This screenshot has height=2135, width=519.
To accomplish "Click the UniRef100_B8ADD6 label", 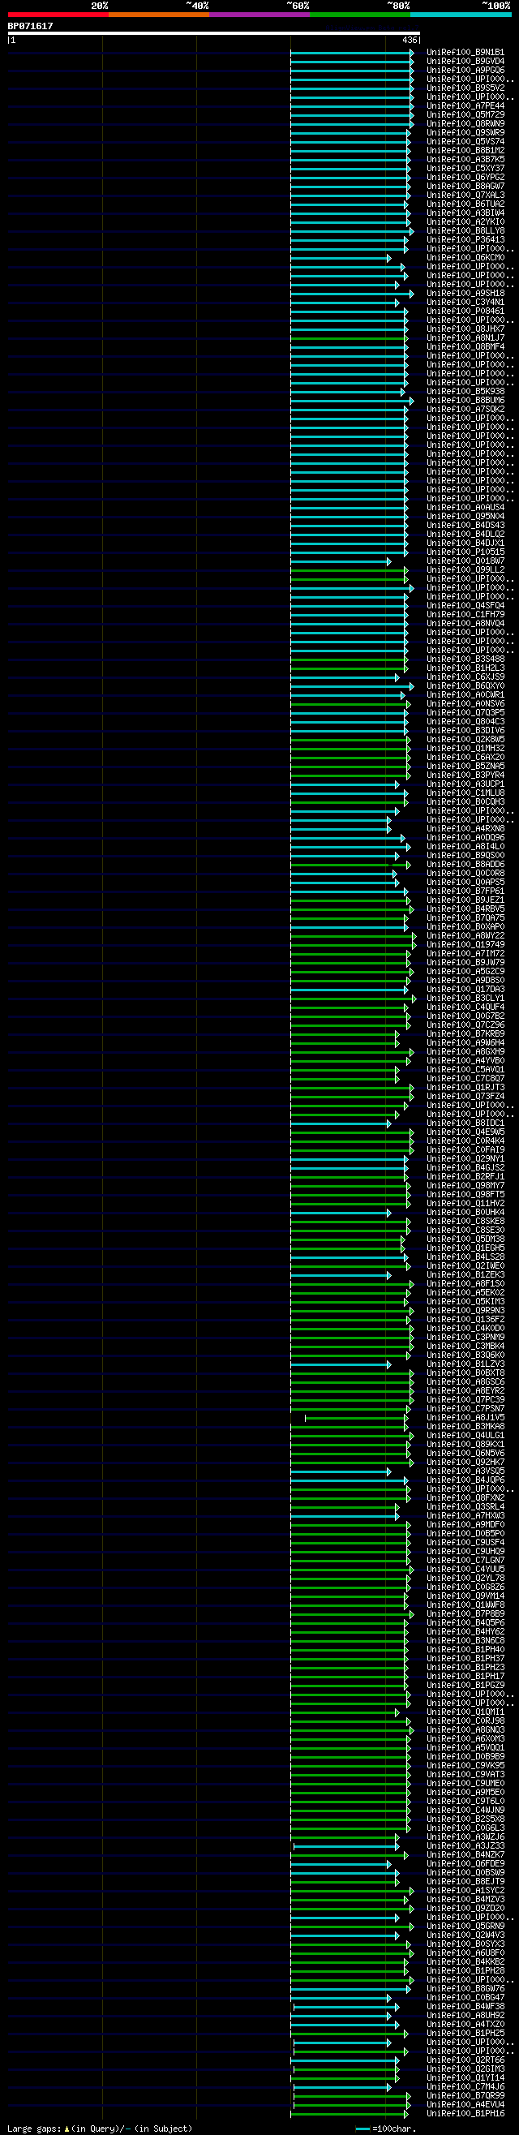I will (465, 865).
